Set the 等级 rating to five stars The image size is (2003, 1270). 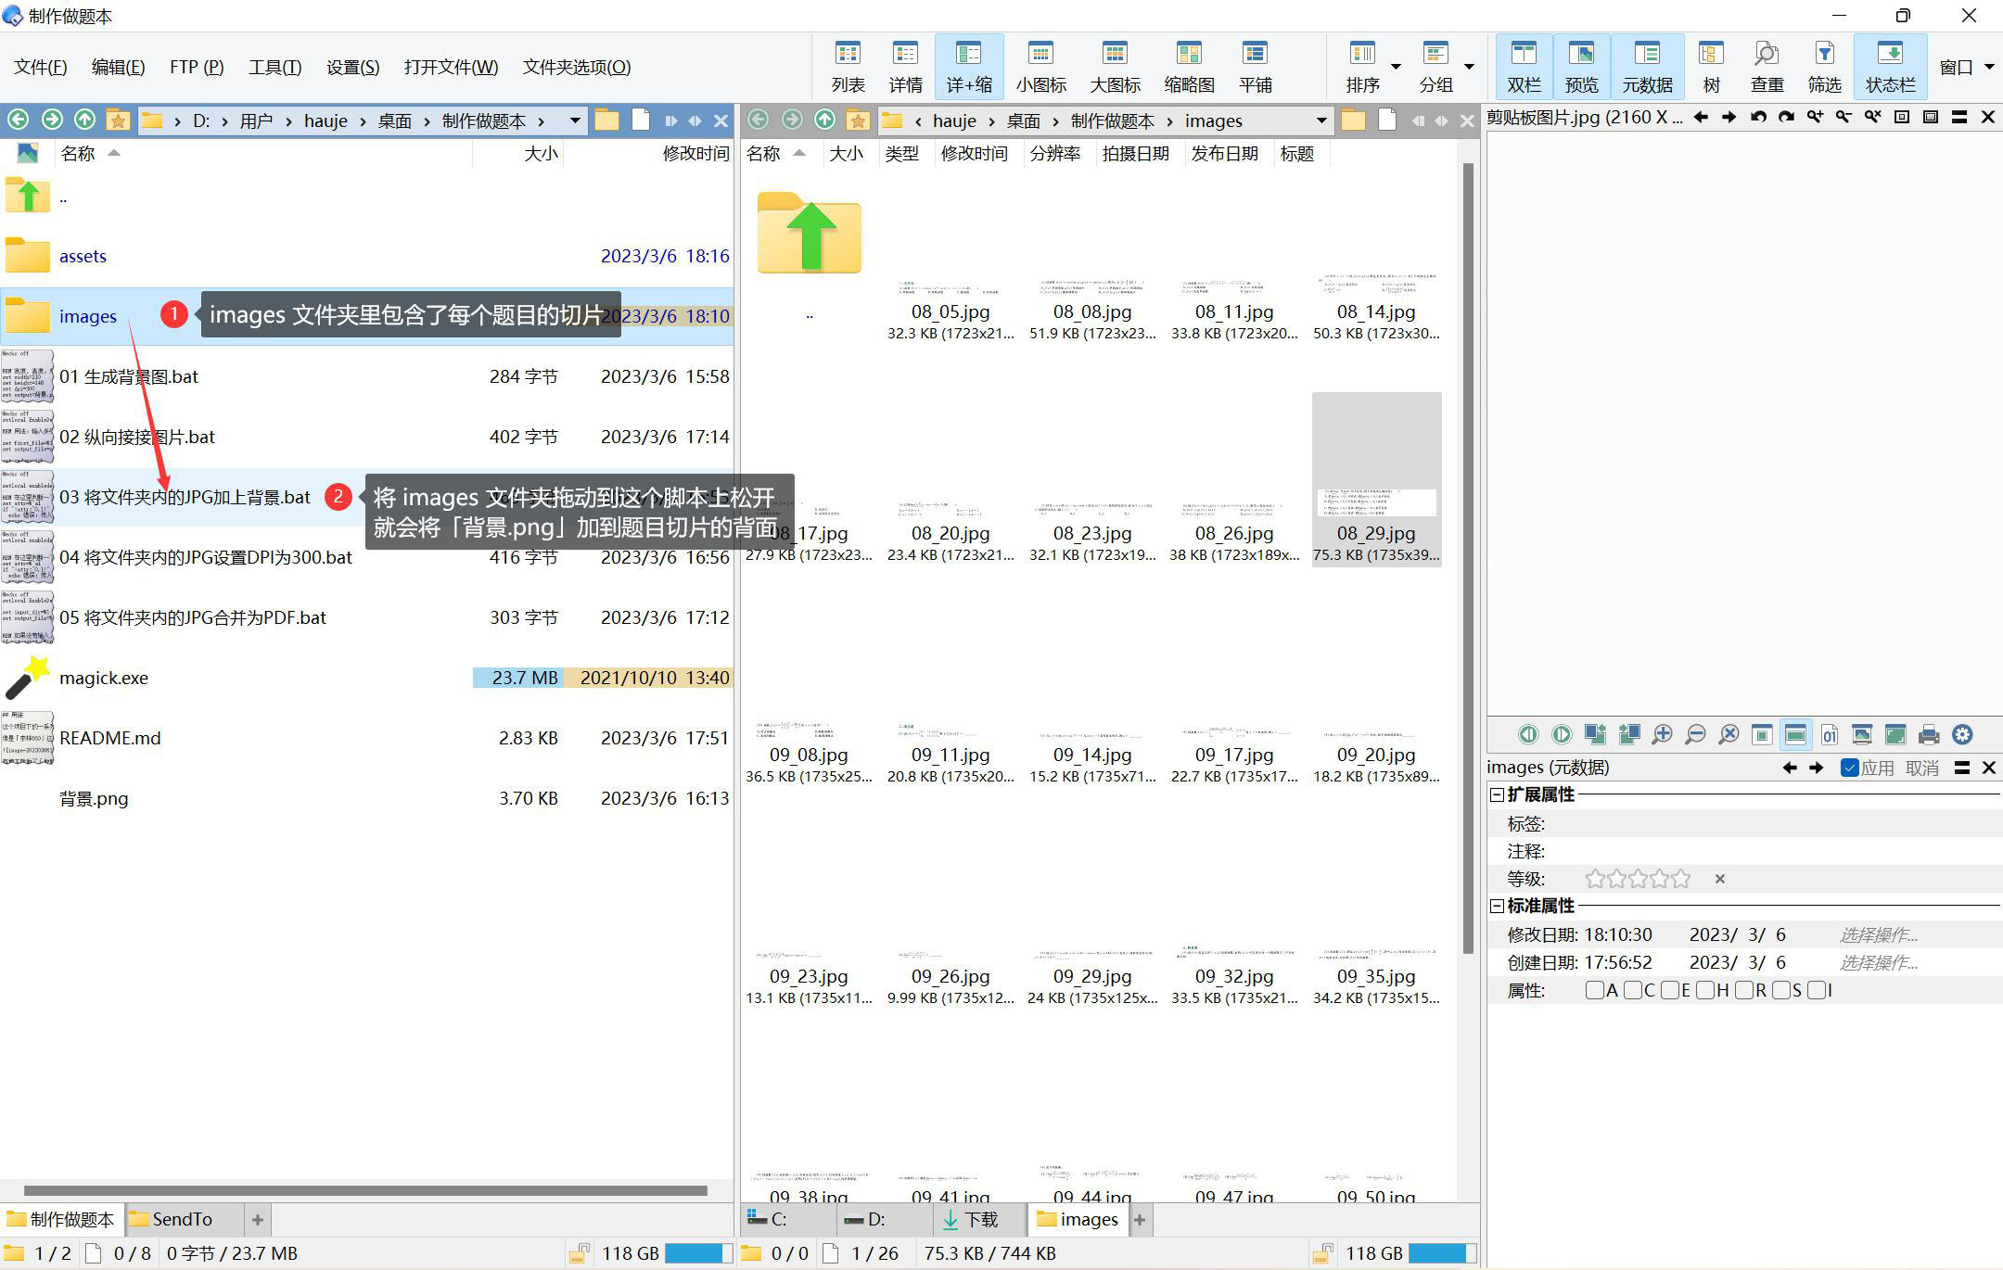click(x=1681, y=879)
